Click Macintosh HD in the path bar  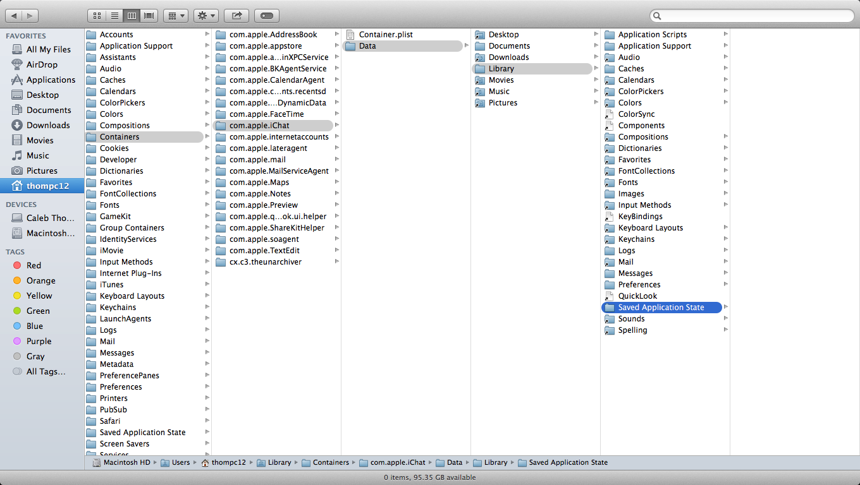coord(121,462)
